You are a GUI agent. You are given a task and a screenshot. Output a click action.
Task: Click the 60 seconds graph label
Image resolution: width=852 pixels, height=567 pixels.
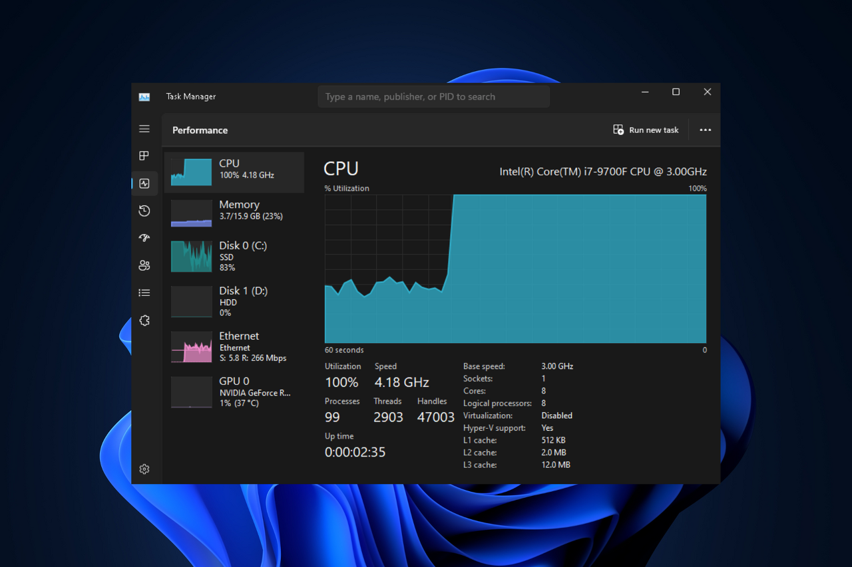tap(344, 350)
